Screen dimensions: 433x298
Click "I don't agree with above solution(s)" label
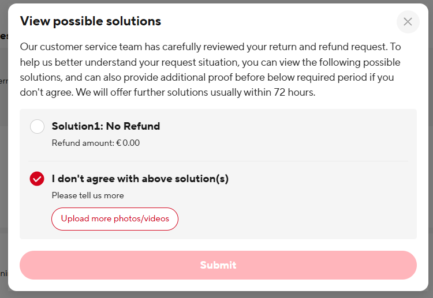pyautogui.click(x=140, y=179)
